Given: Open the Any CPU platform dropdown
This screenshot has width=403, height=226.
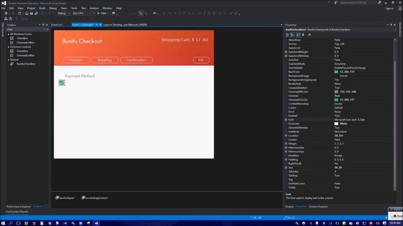Looking at the screenshot, I should click(x=84, y=13).
